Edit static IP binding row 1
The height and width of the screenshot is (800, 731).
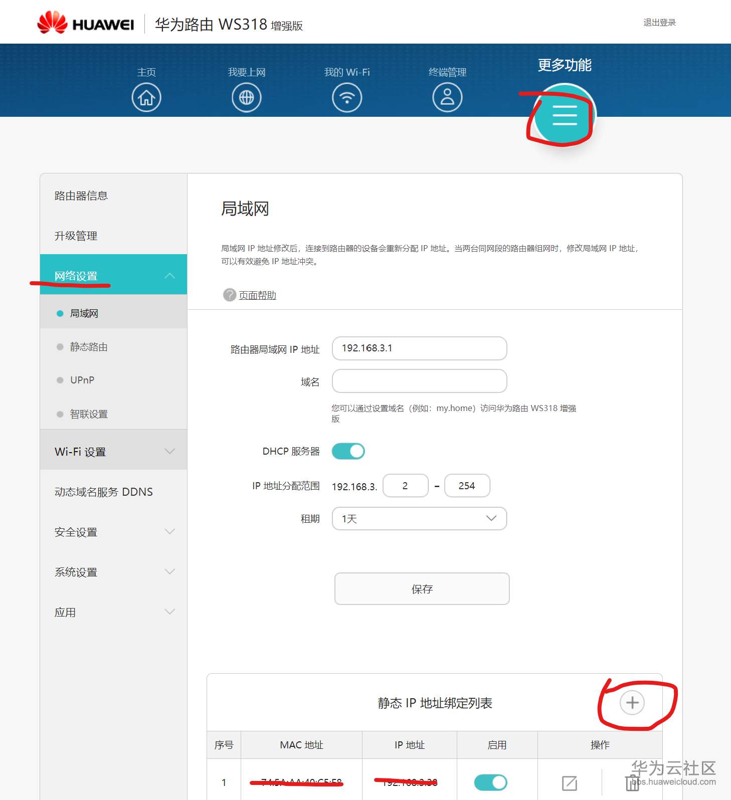pyautogui.click(x=570, y=783)
